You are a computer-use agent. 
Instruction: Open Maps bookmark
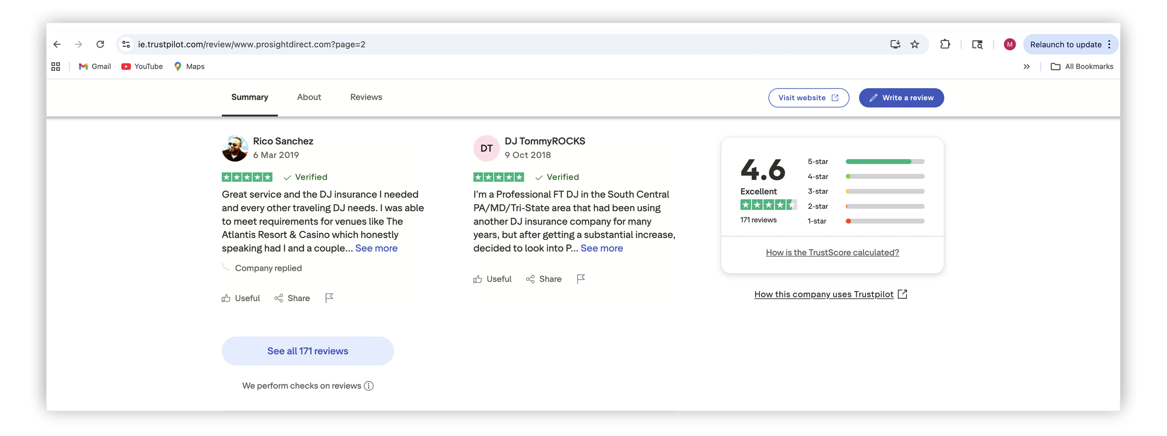click(x=189, y=67)
